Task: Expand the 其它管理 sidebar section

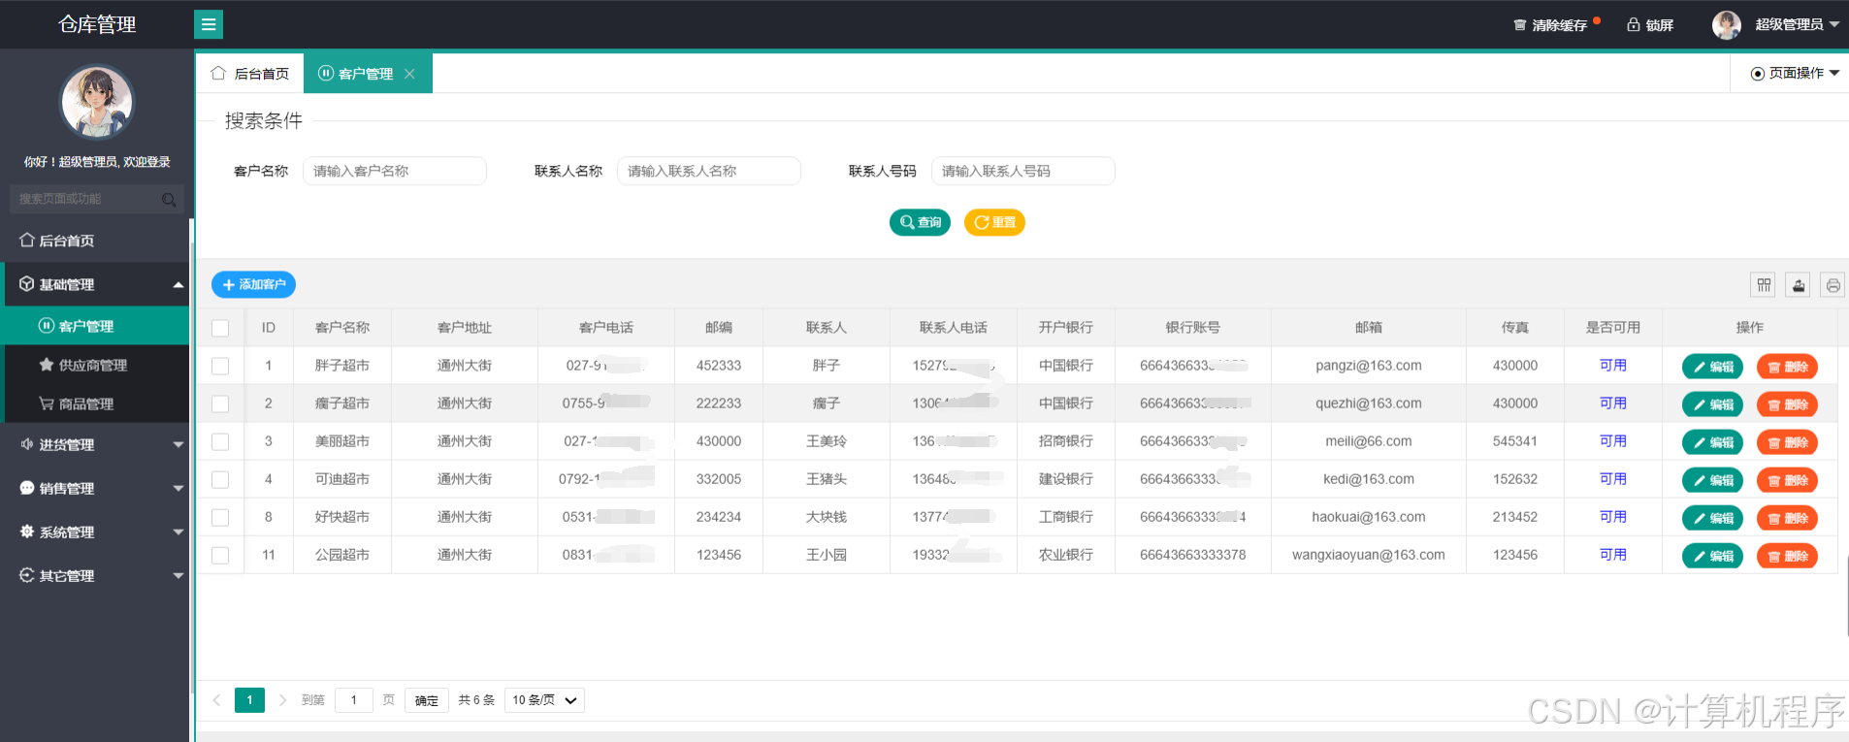Action: click(x=95, y=575)
